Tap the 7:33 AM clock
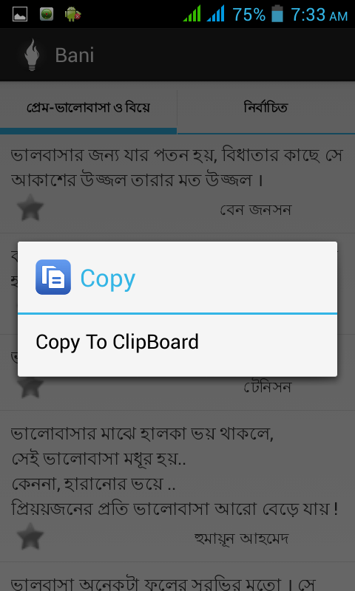This screenshot has width=355, height=591. (319, 15)
